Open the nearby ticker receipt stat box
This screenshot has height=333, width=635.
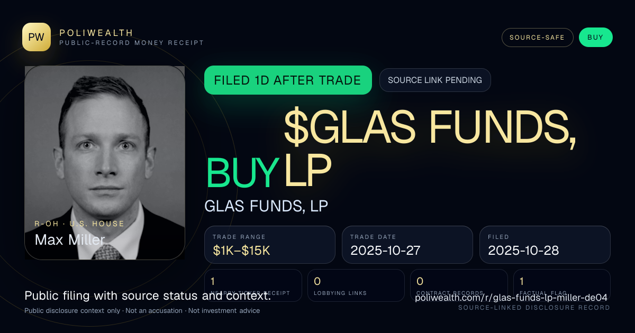[x=253, y=285]
